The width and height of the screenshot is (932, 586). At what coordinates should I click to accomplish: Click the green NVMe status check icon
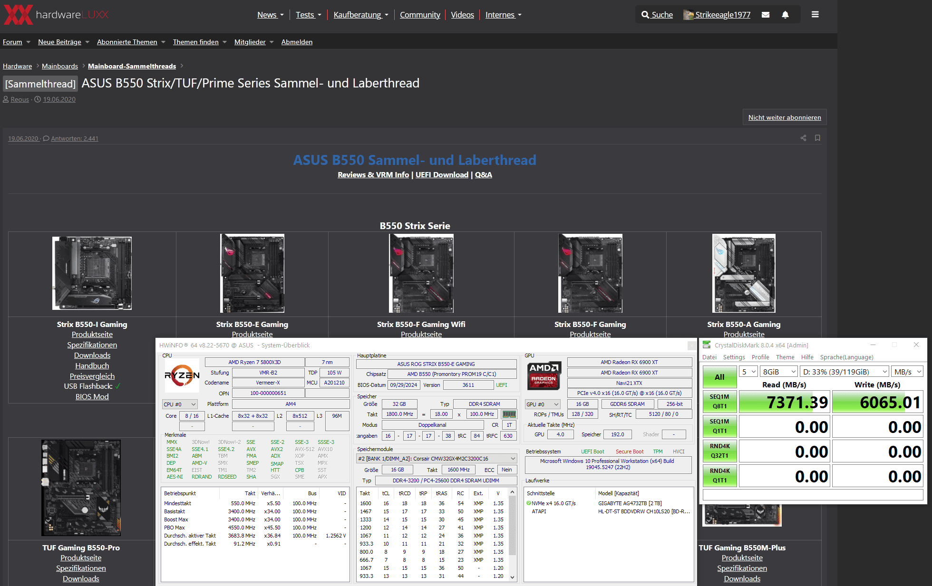tap(528, 503)
